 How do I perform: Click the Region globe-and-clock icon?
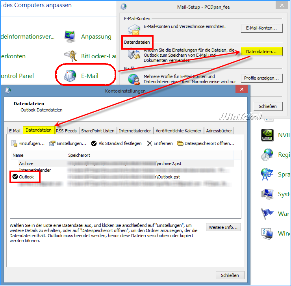267,154
